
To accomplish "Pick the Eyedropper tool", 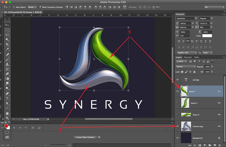I will (x=7, y=49).
